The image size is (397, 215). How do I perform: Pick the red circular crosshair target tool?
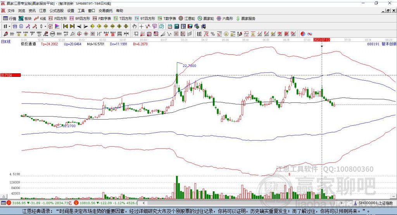pyautogui.click(x=79, y=34)
